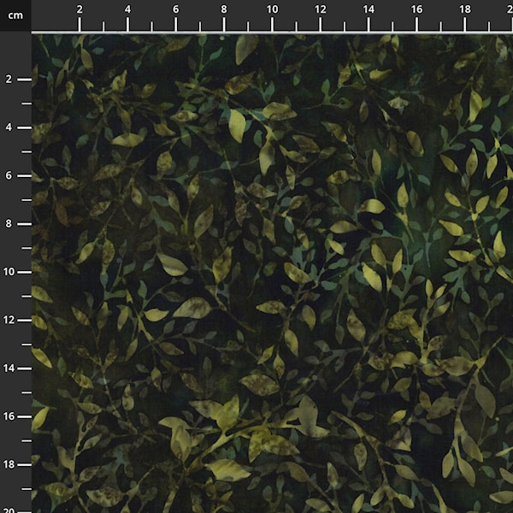
Task: Select the 12 mark on the horizontal ruler
Action: [x=320, y=9]
